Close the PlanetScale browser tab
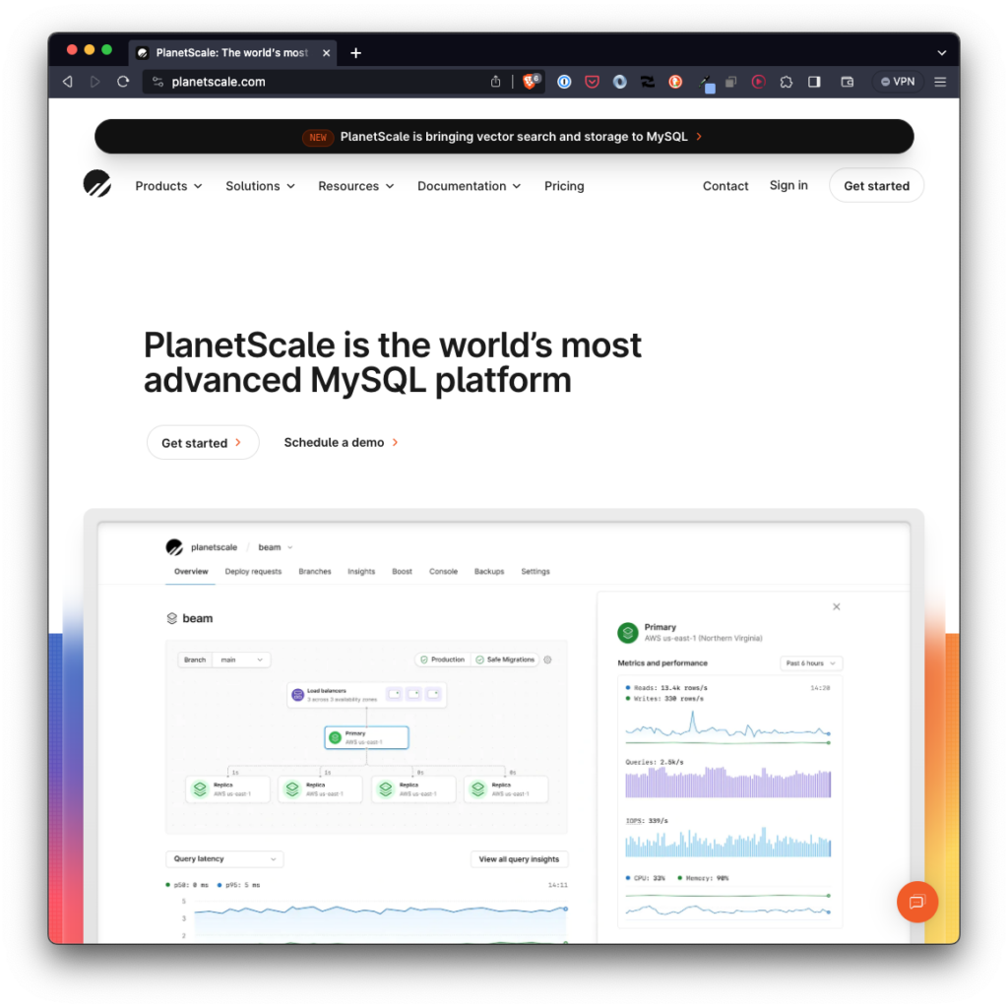Image resolution: width=1008 pixels, height=1008 pixels. 326,53
